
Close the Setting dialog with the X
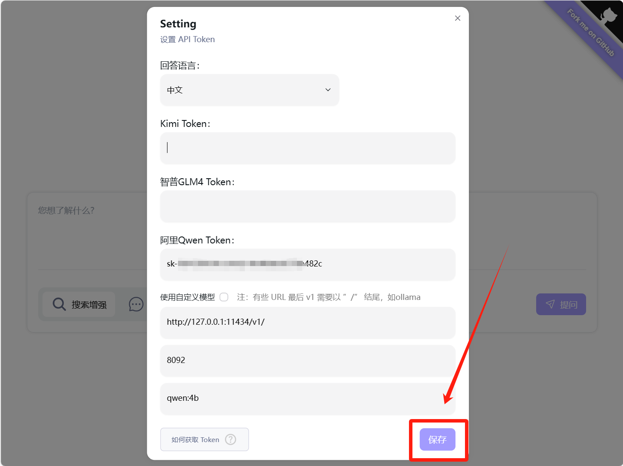[458, 18]
